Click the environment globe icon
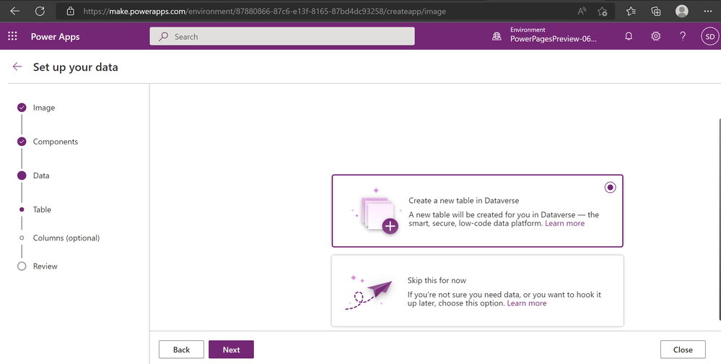721x364 pixels. [x=497, y=36]
